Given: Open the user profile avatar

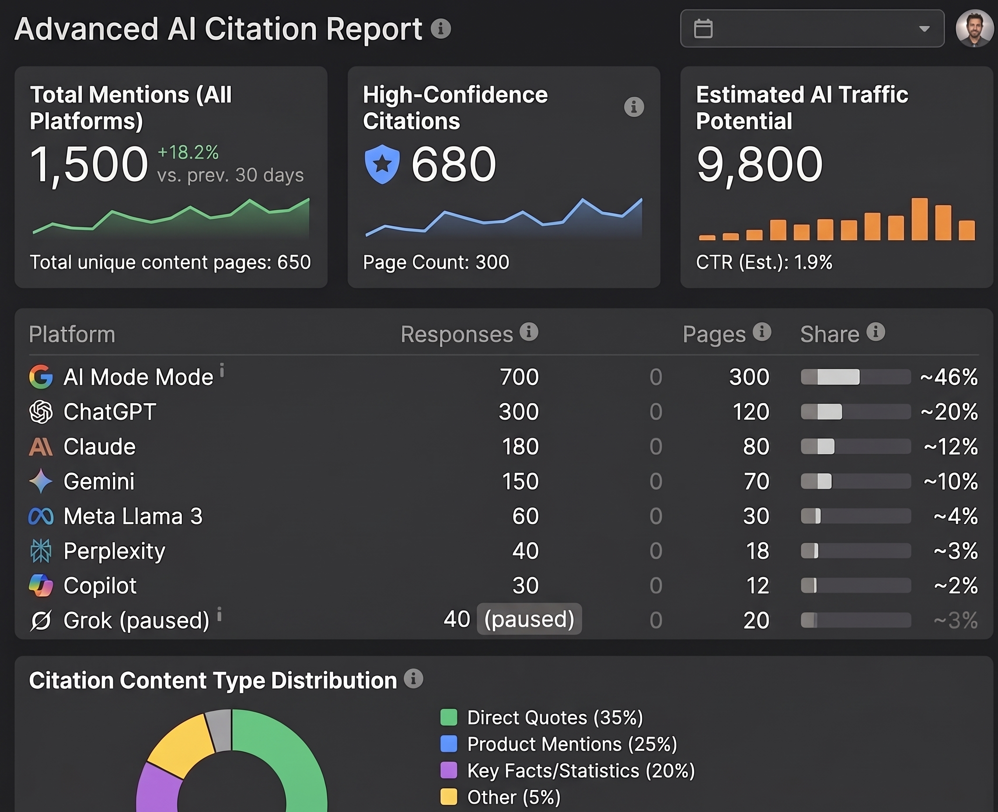Looking at the screenshot, I should 975,28.
